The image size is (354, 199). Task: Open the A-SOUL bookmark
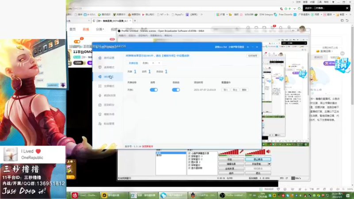point(90,15)
